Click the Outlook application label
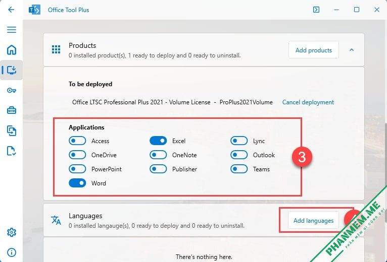Viewport: 387px width, 262px height. (x=264, y=155)
